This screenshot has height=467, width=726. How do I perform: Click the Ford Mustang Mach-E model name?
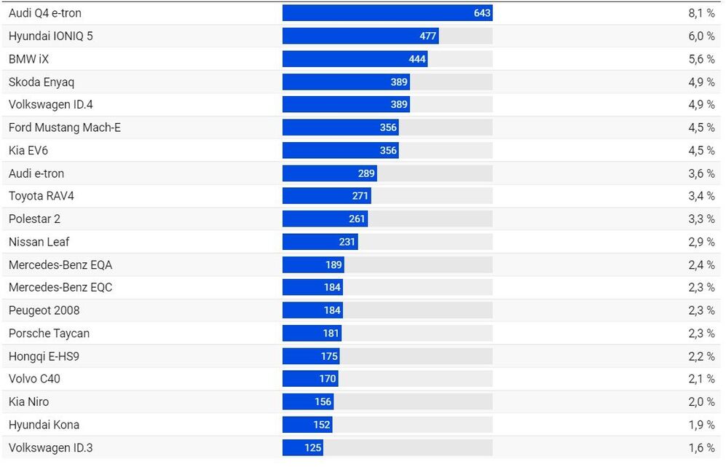[x=65, y=127]
